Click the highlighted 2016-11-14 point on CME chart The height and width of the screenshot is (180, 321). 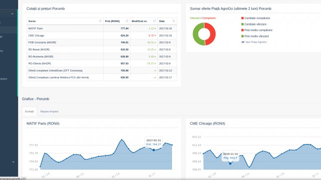(x=230, y=163)
